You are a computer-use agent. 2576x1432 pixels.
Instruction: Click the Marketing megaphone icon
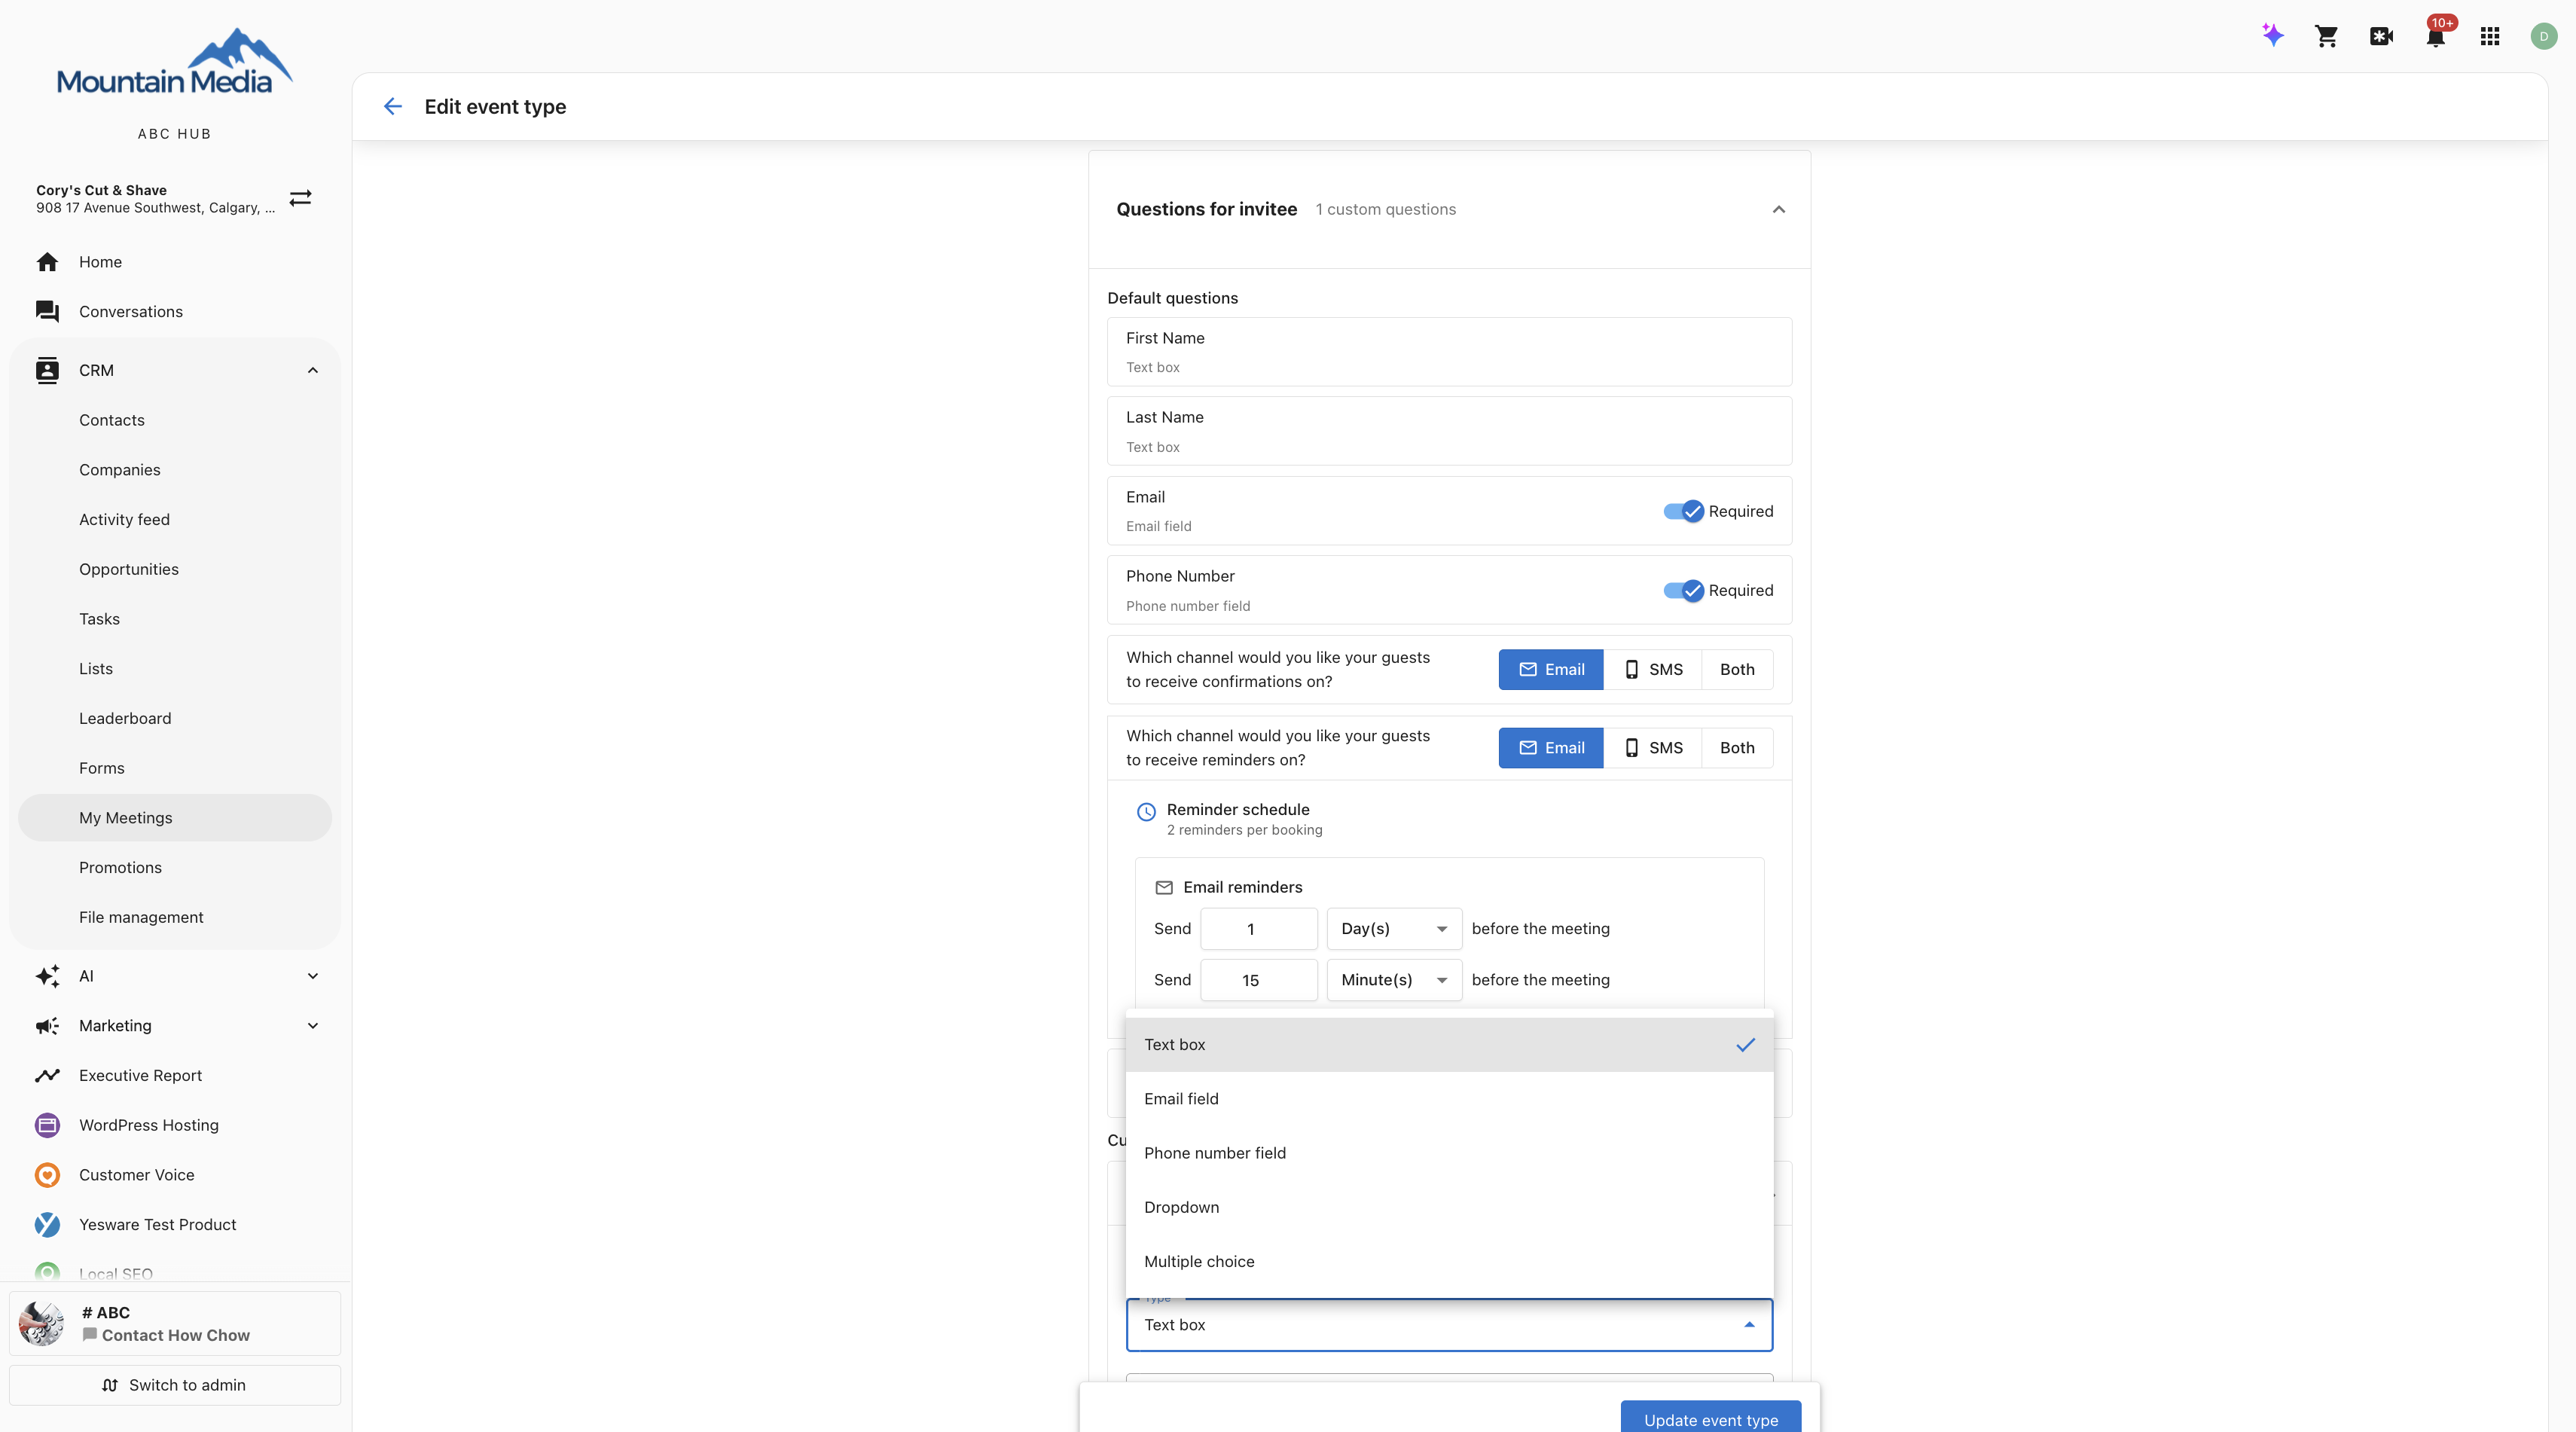[47, 1026]
